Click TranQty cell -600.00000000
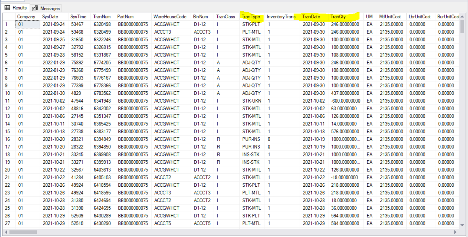Image resolution: width=468 pixels, height=237 pixels. pos(346,101)
